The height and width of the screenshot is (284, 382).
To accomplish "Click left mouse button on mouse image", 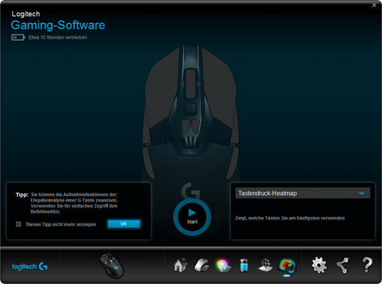I will pyautogui.click(x=163, y=87).
